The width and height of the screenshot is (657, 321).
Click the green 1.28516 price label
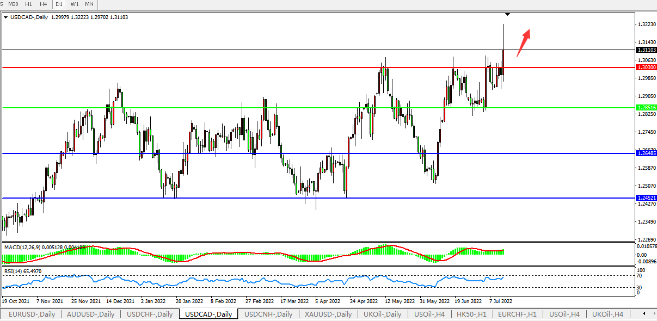[x=645, y=108]
